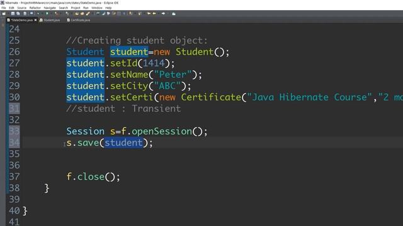Click the green Run toolbar icon

click(47, 14)
